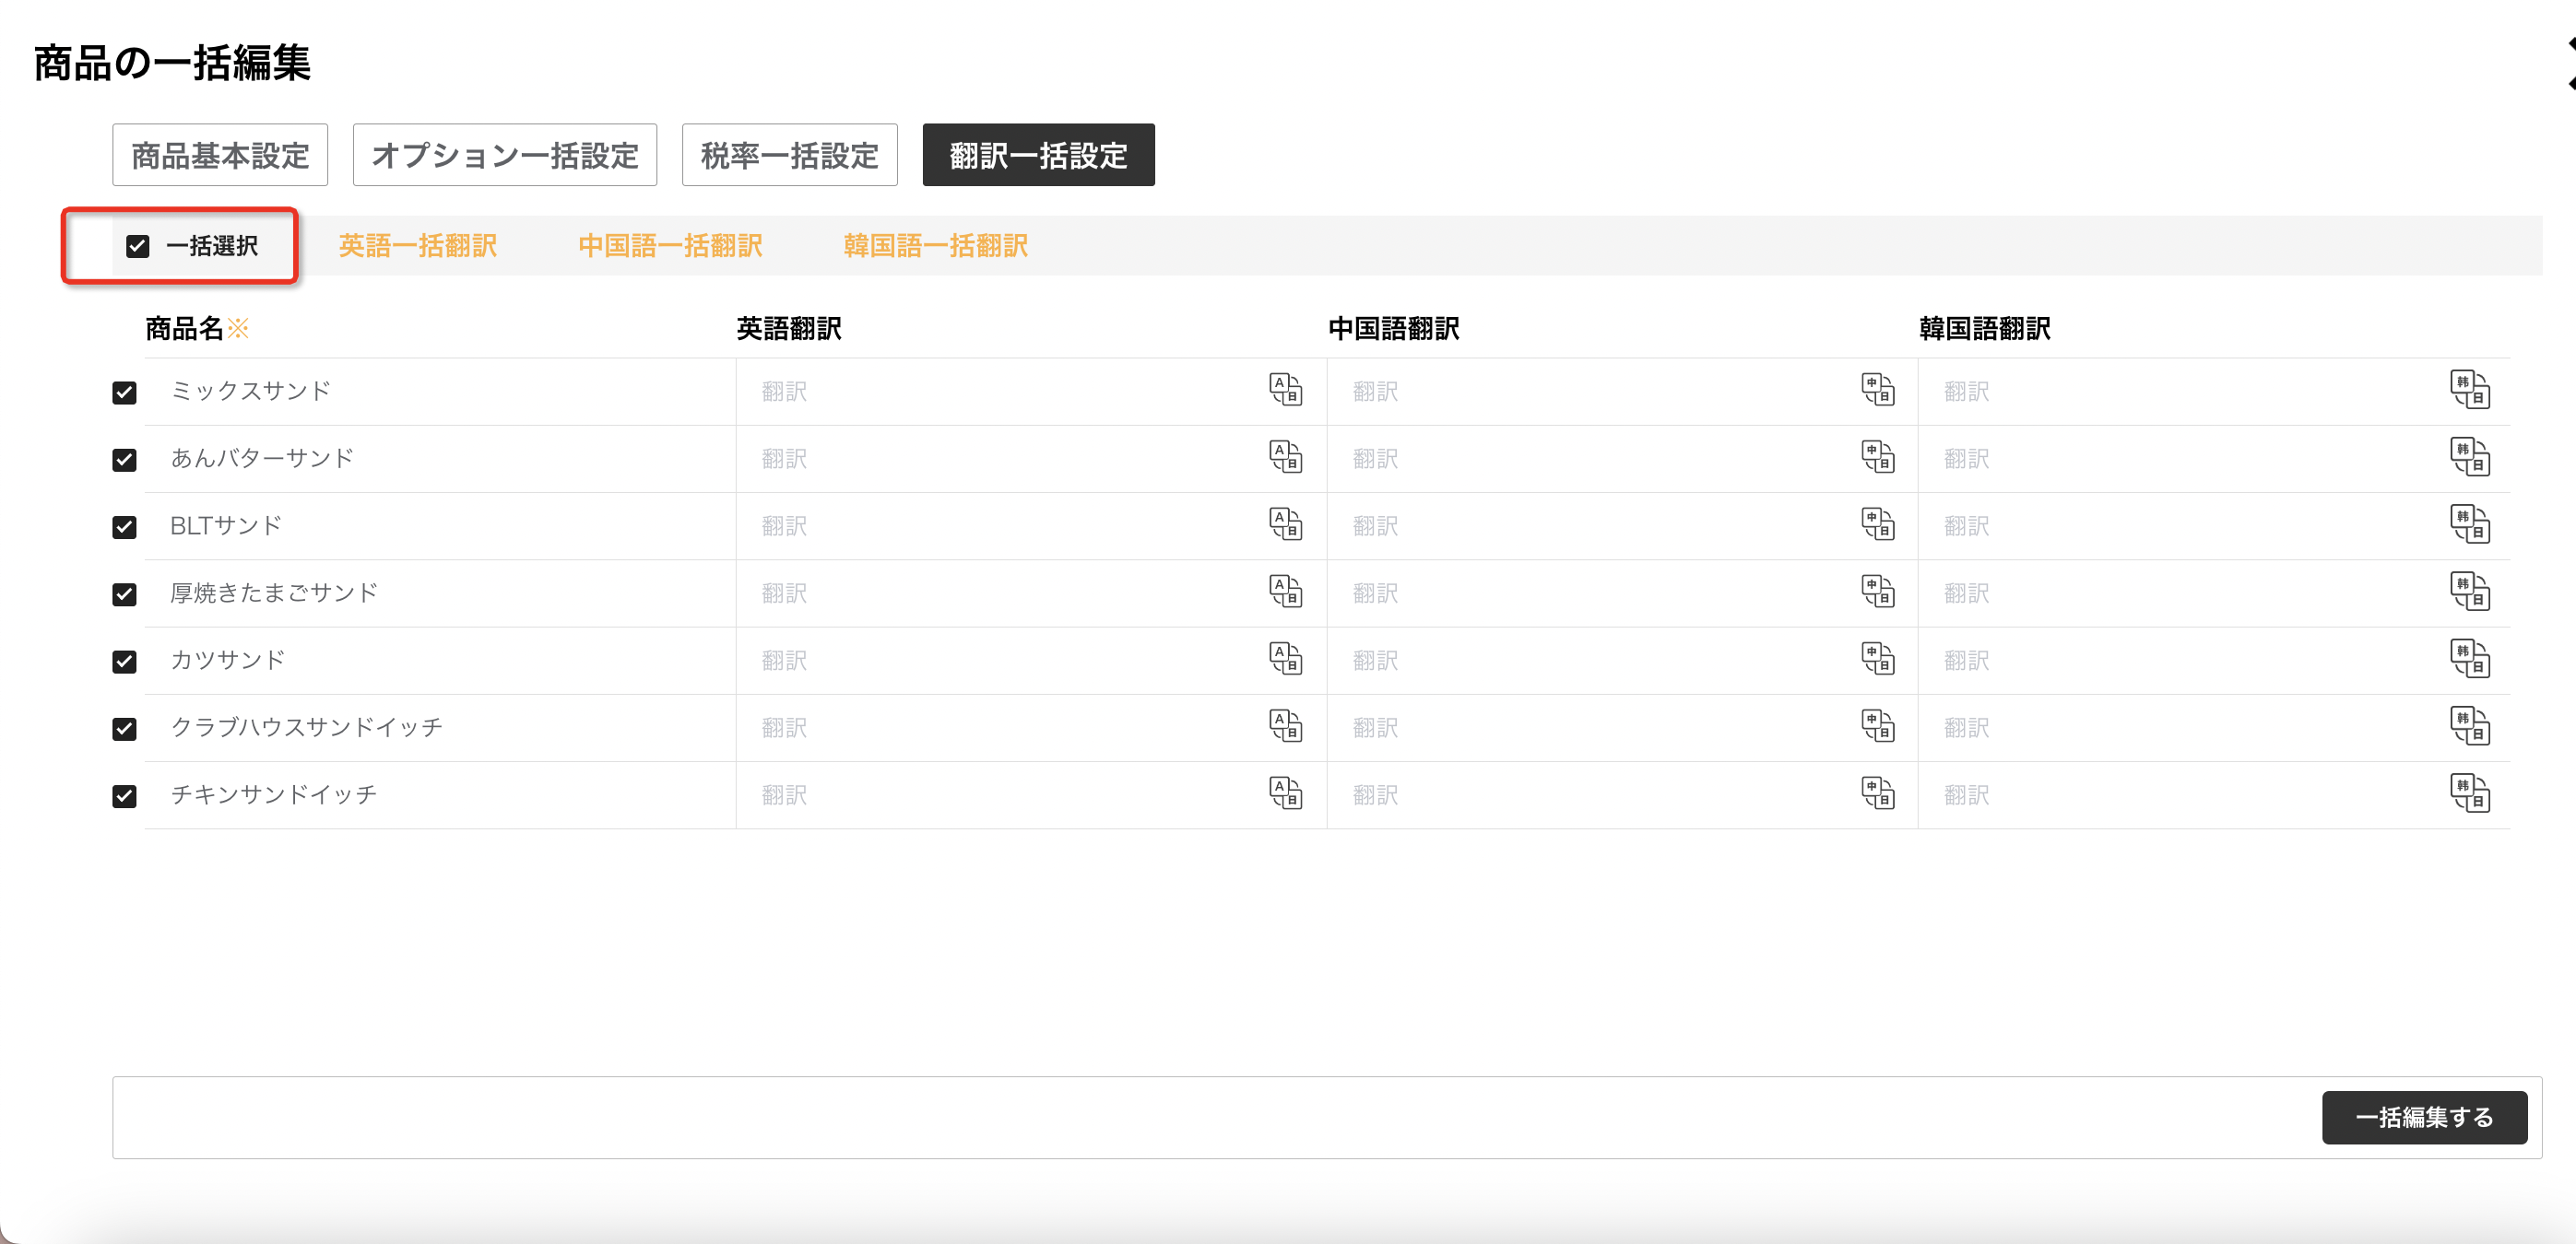Switch to オプション一括設定 tab
The width and height of the screenshot is (2576, 1244).
[x=505, y=155]
